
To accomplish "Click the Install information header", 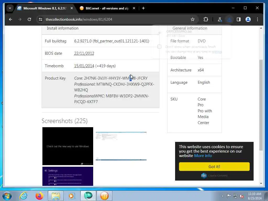I will click(63, 28).
